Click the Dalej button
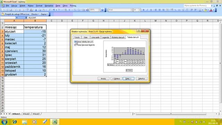This screenshot has height=125, width=222. [128, 78]
